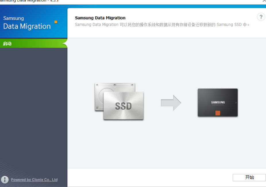This screenshot has width=266, height=187.
Task: Click the migration arrow graphic
Action: (171, 103)
